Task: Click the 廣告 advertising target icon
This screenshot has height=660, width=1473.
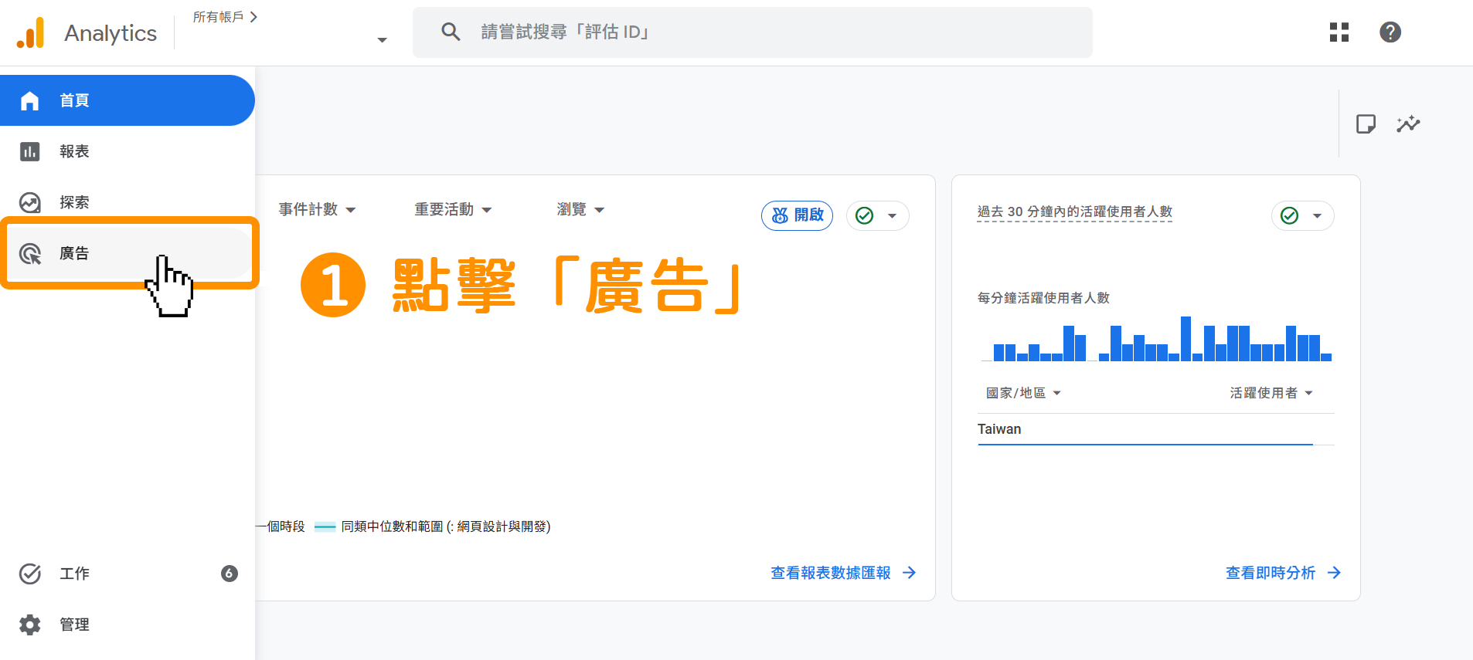Action: point(30,253)
